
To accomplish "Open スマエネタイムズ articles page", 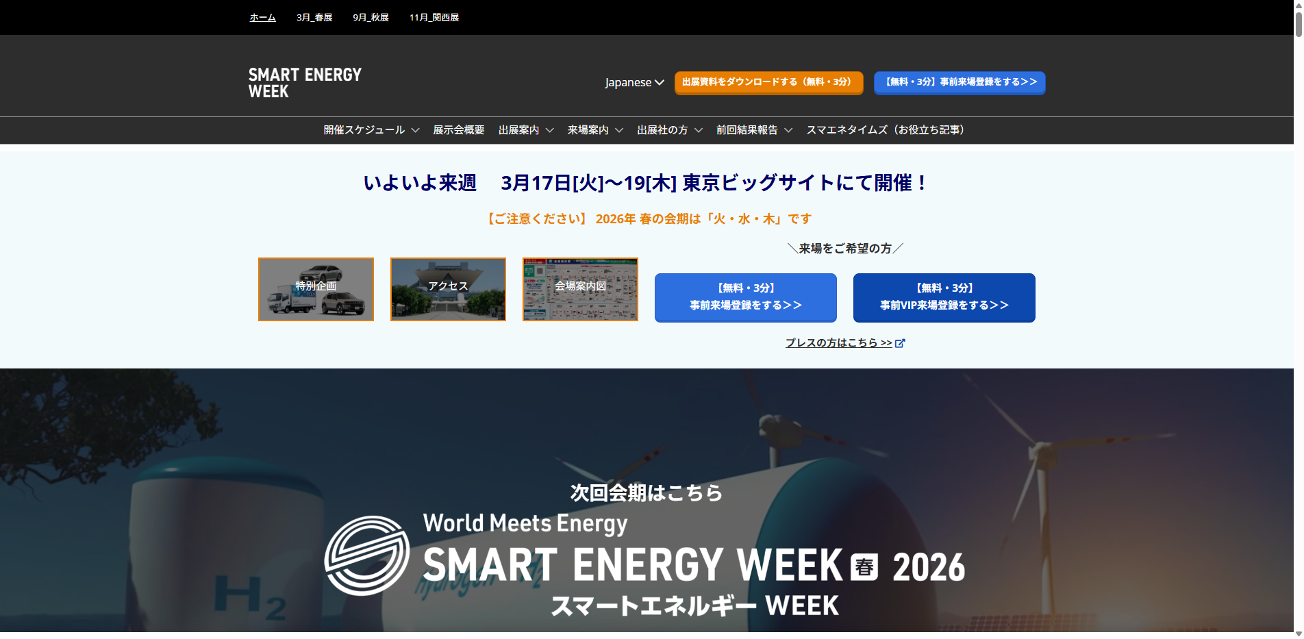I will tap(886, 130).
